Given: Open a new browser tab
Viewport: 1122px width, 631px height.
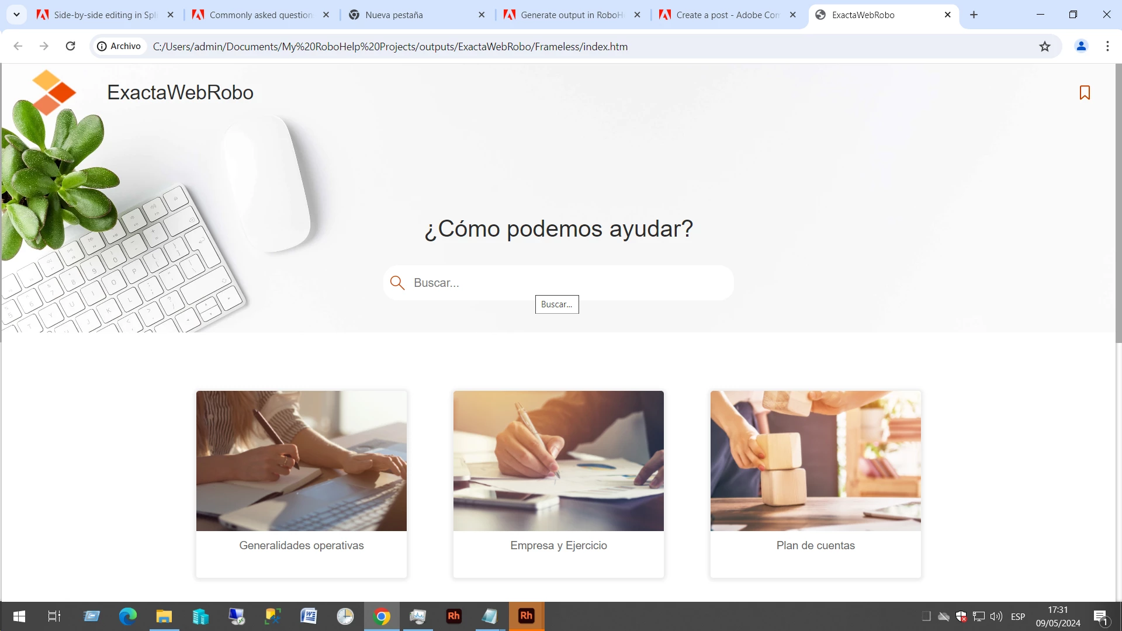Looking at the screenshot, I should (x=974, y=15).
